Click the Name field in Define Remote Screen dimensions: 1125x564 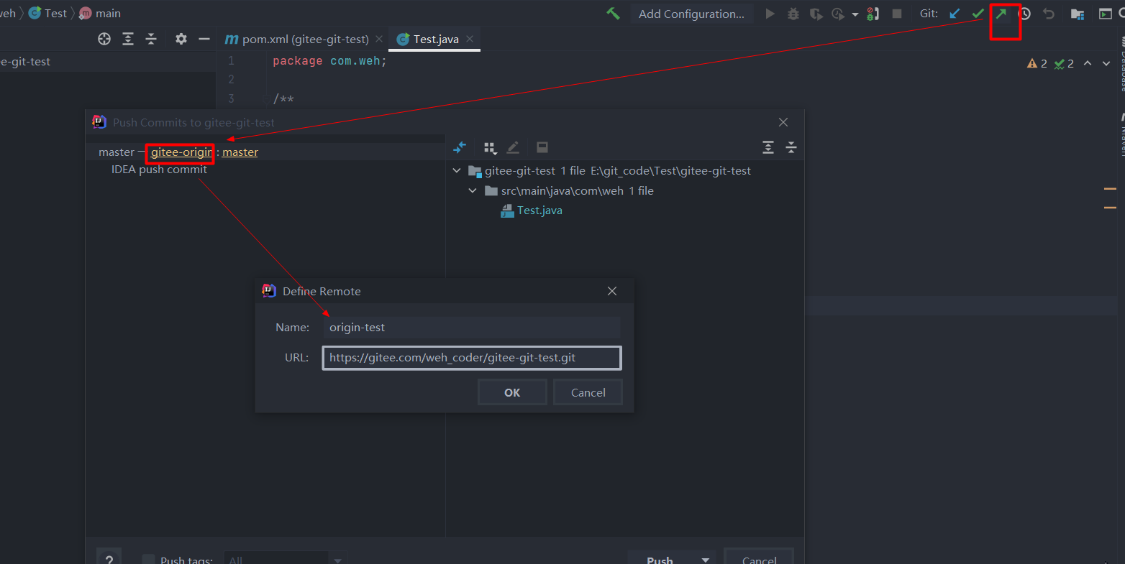click(471, 328)
